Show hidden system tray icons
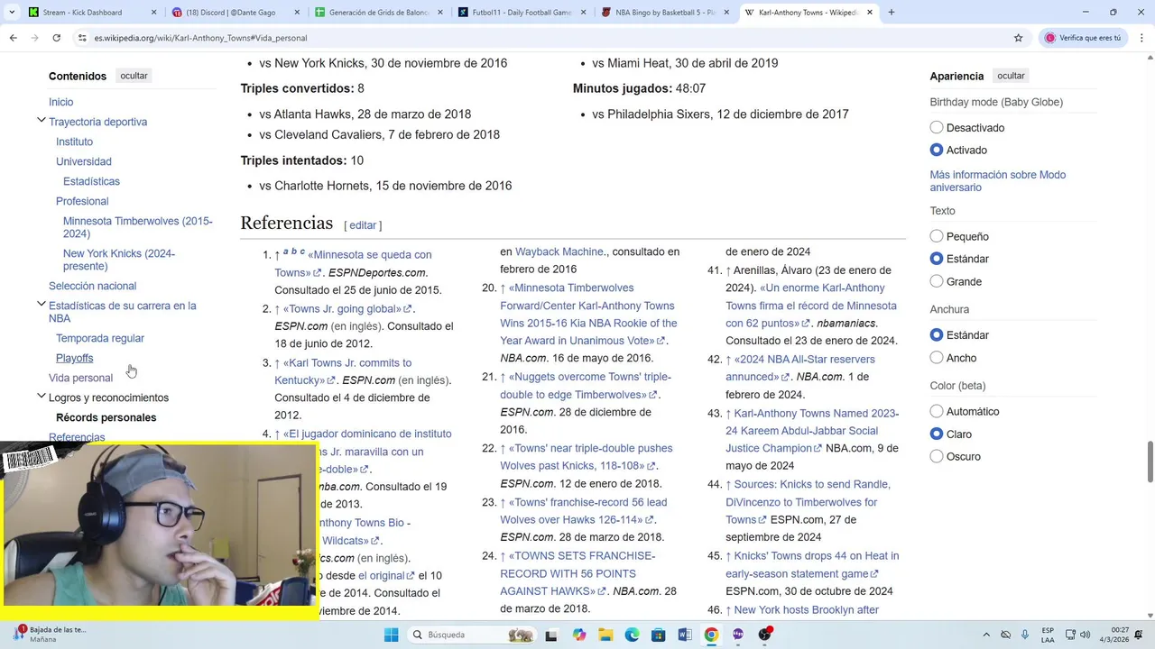Viewport: 1155px width, 649px height. [985, 635]
